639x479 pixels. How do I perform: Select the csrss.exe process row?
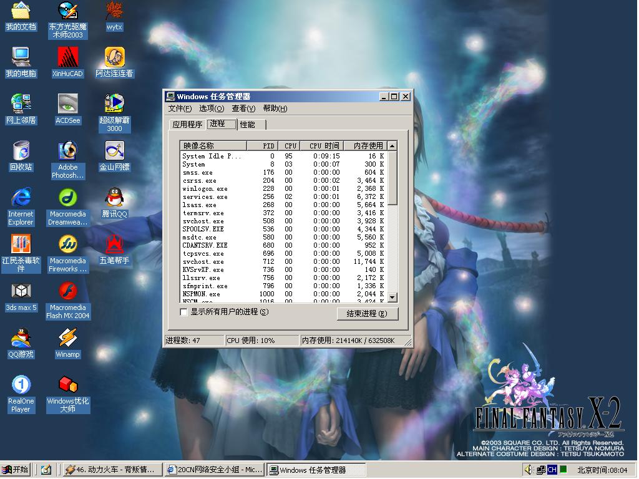click(x=284, y=180)
